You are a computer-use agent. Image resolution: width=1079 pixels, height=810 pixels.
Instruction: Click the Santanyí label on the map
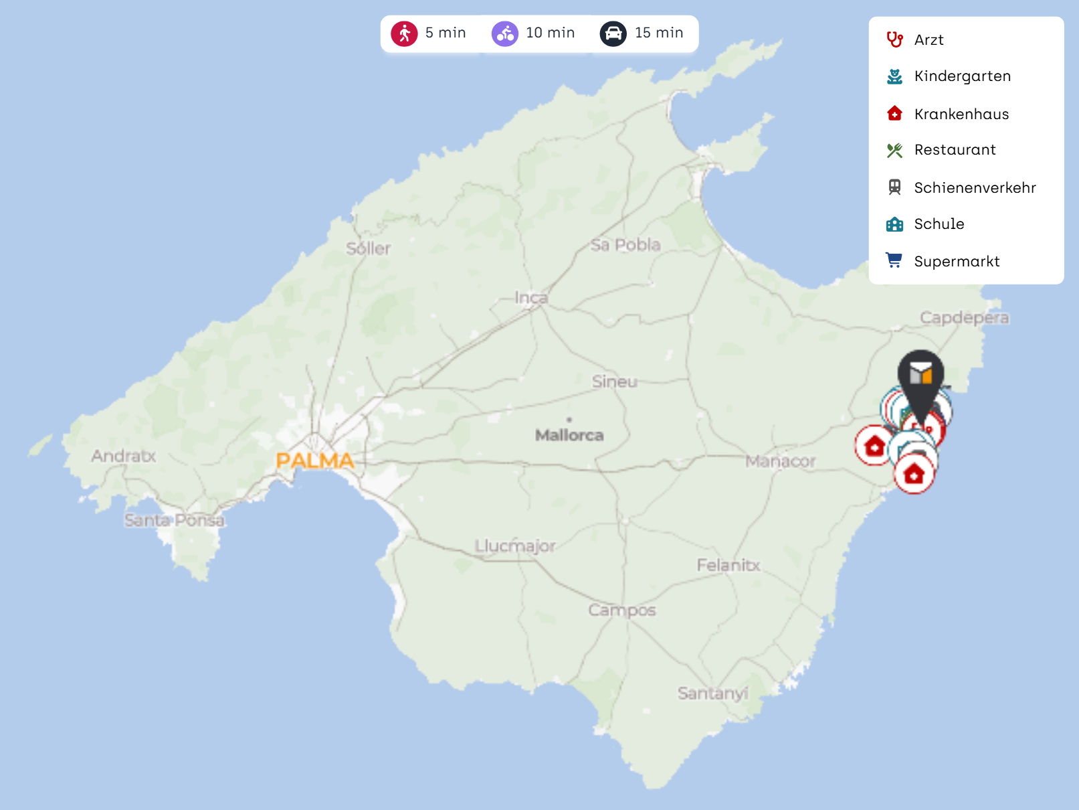pos(712,694)
